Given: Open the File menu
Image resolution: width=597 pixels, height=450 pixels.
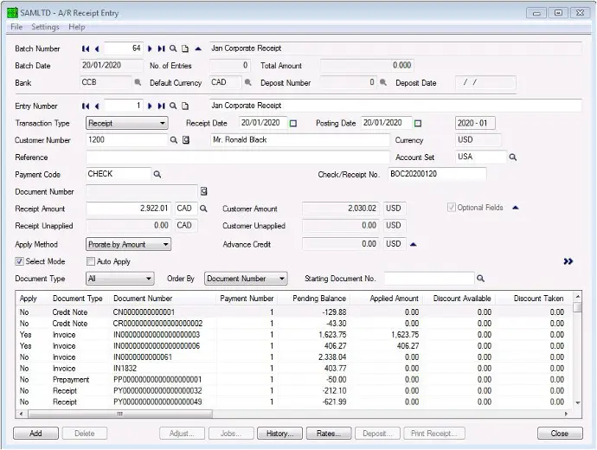Looking at the screenshot, I should [16, 27].
